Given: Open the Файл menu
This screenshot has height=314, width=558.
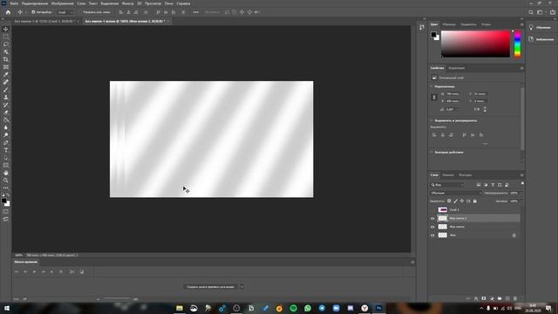Looking at the screenshot, I should point(14,3).
